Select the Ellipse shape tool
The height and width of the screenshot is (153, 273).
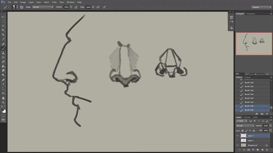click(x=3, y=93)
